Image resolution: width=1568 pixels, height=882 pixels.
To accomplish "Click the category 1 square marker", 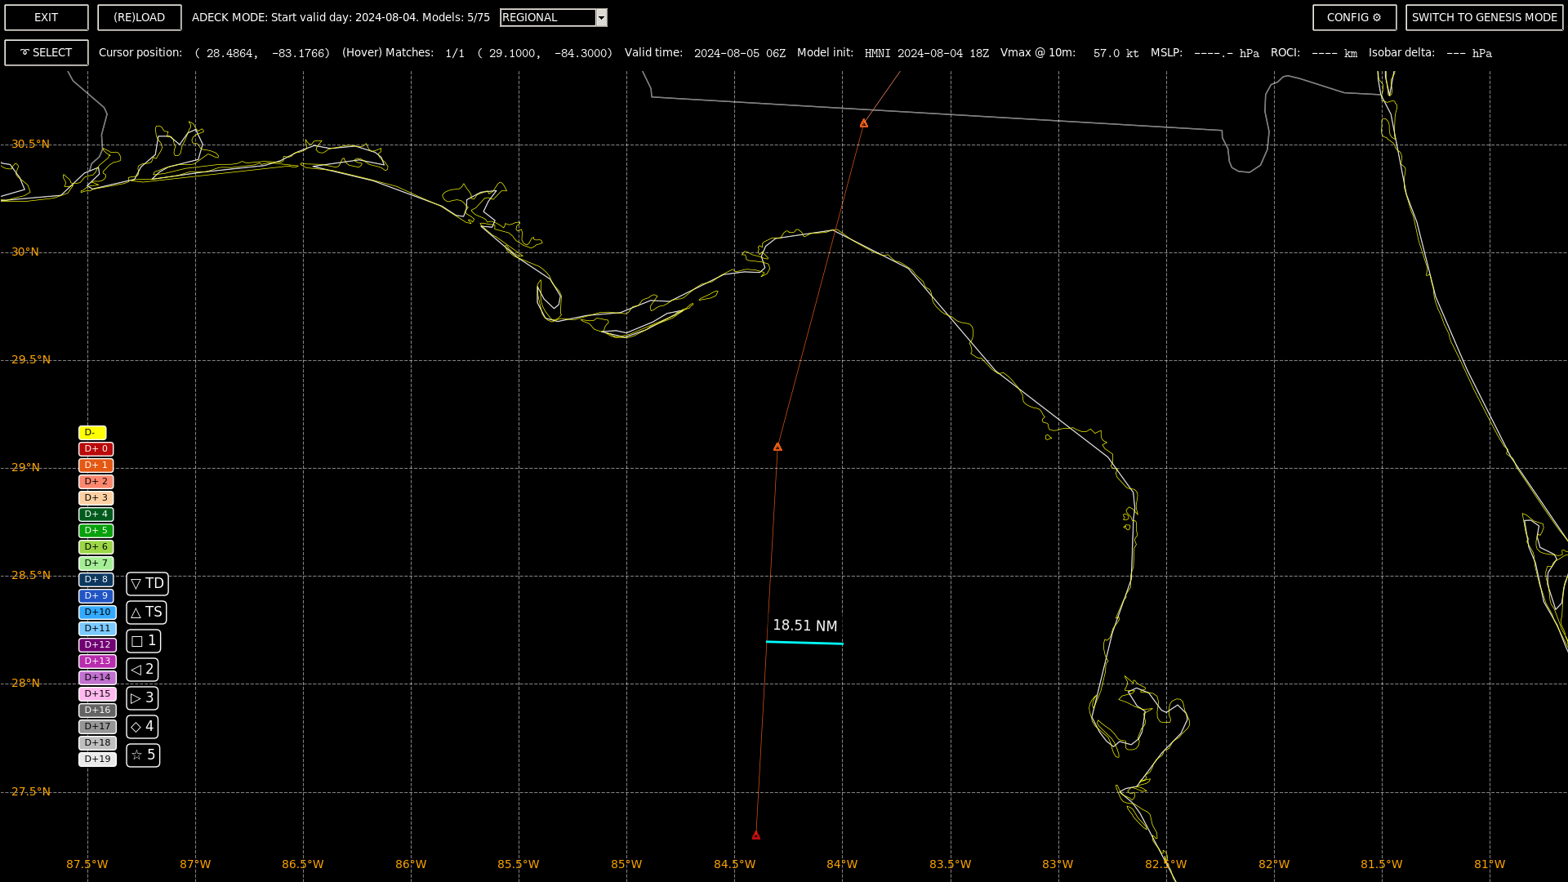I will [144, 641].
